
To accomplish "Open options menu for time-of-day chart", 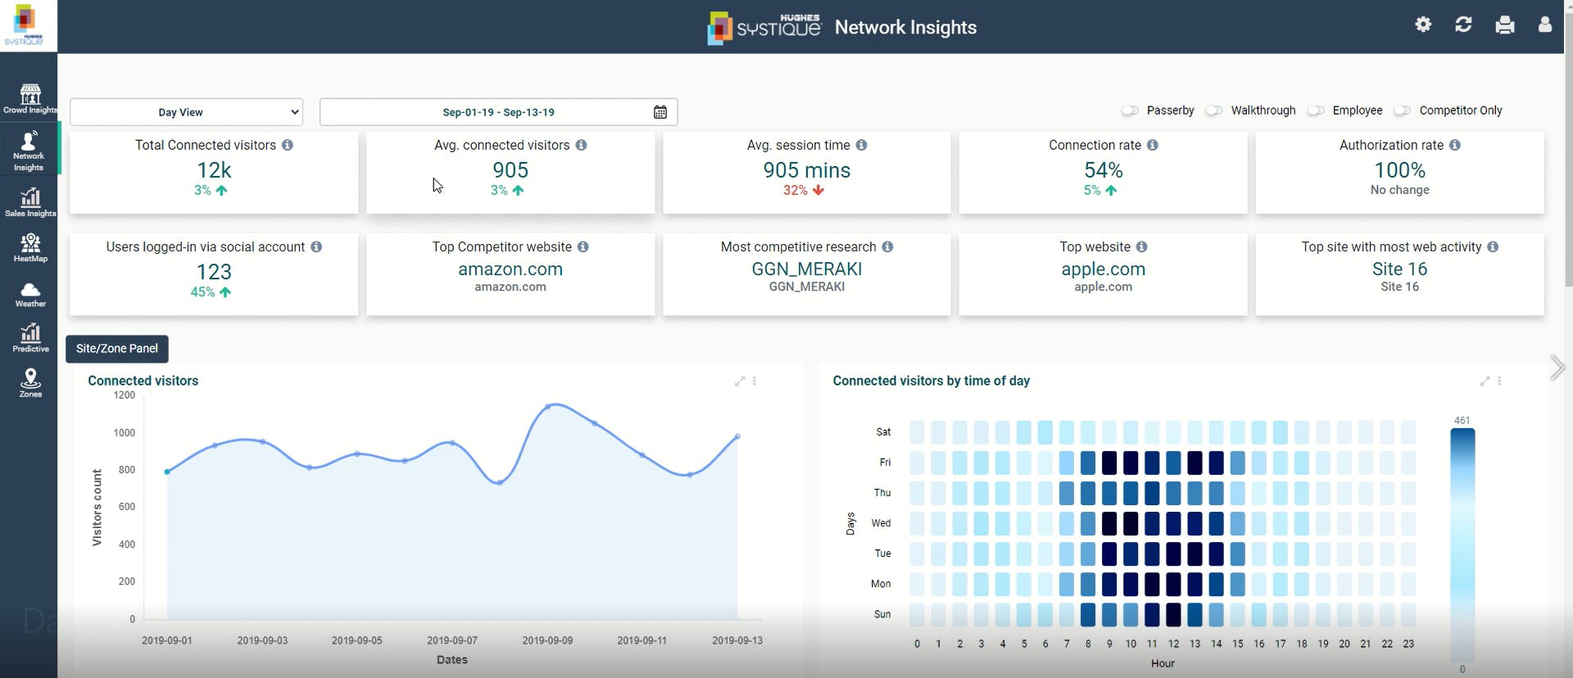I will [x=1499, y=382].
